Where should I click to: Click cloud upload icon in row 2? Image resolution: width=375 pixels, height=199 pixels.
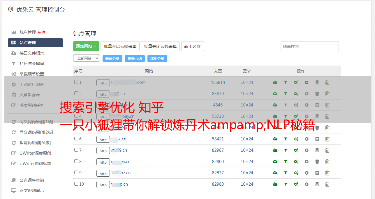275,94
